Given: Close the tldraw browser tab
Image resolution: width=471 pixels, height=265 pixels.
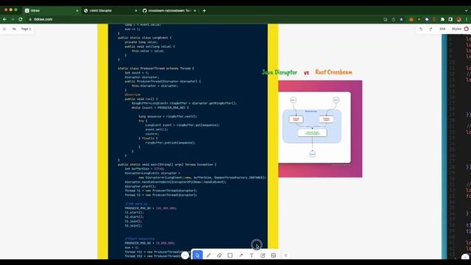Looking at the screenshot, I should coord(77,10).
